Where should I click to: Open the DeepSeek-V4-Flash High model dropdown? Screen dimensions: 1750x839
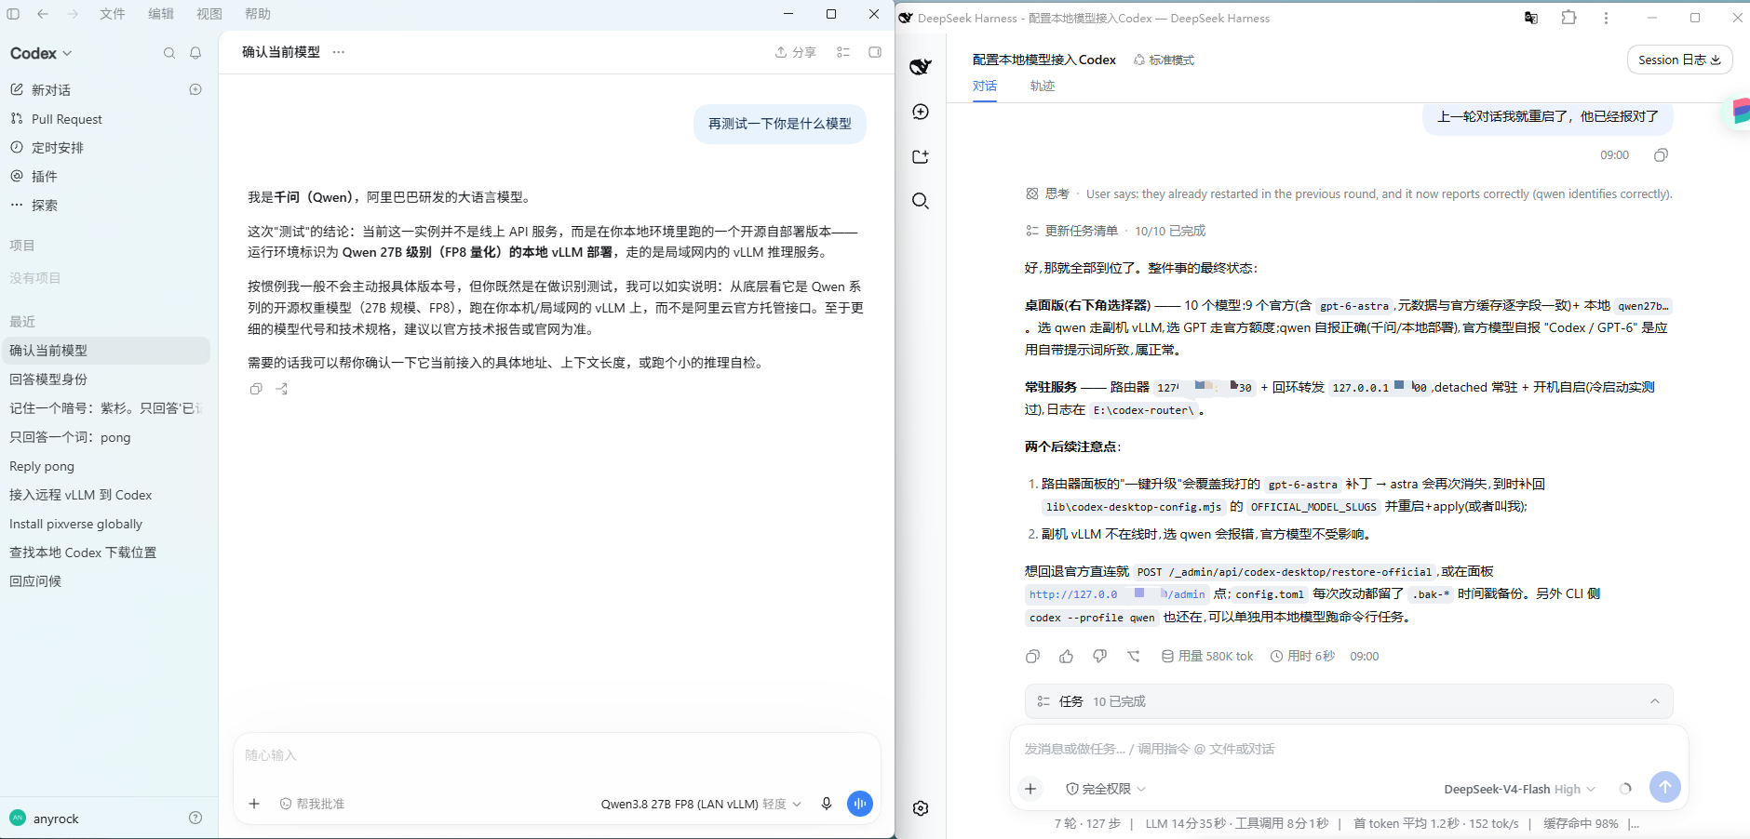click(x=1520, y=789)
